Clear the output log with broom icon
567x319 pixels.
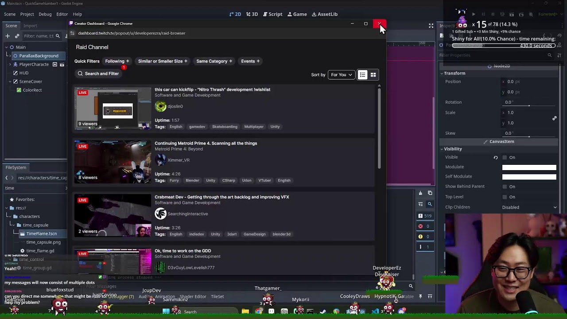420,193
